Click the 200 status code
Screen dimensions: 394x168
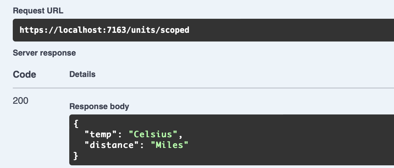(x=21, y=100)
